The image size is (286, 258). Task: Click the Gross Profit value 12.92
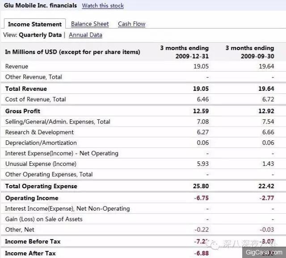[266, 111]
